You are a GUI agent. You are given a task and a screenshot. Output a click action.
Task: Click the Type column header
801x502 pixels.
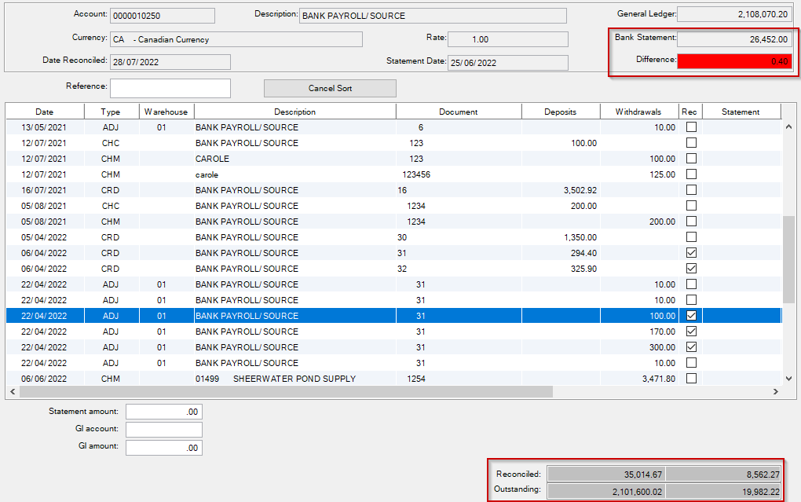tap(111, 112)
